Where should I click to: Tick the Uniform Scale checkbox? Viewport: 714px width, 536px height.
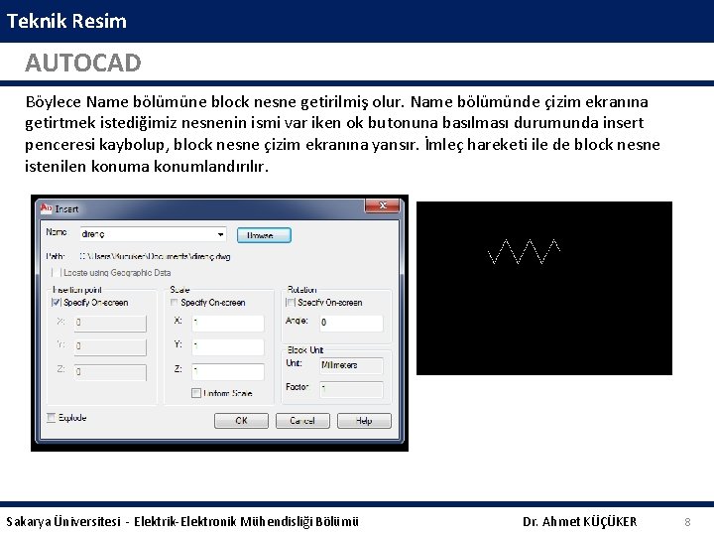[x=196, y=393]
